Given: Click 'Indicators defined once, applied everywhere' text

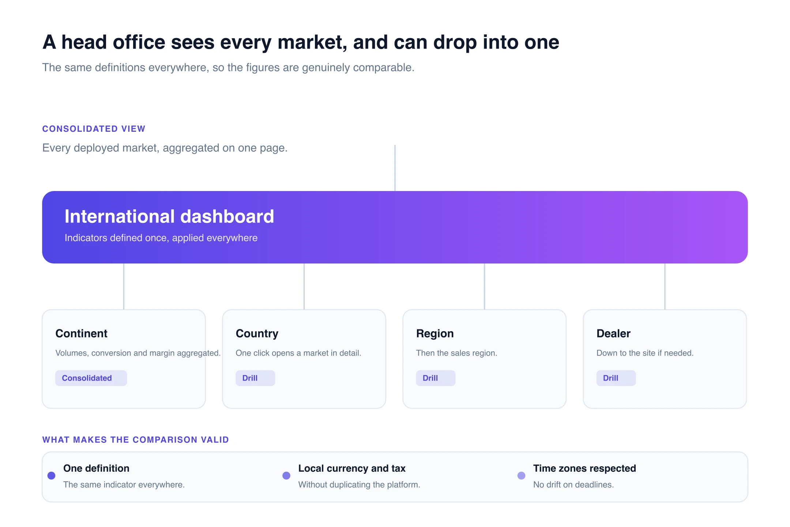Looking at the screenshot, I should pos(161,238).
